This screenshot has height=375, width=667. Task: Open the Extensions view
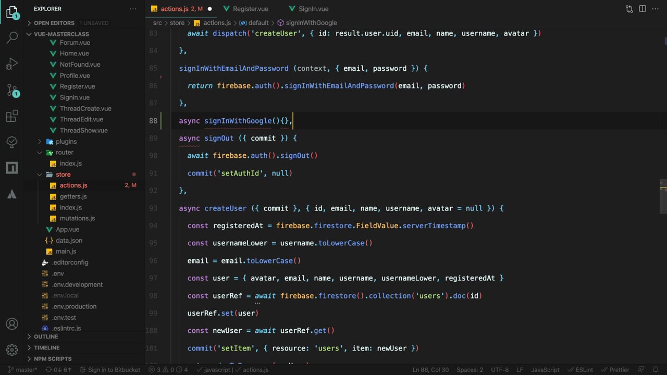coord(12,116)
